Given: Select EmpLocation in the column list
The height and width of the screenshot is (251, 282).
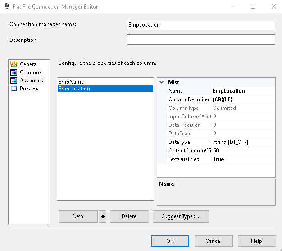Looking at the screenshot, I should [x=74, y=89].
